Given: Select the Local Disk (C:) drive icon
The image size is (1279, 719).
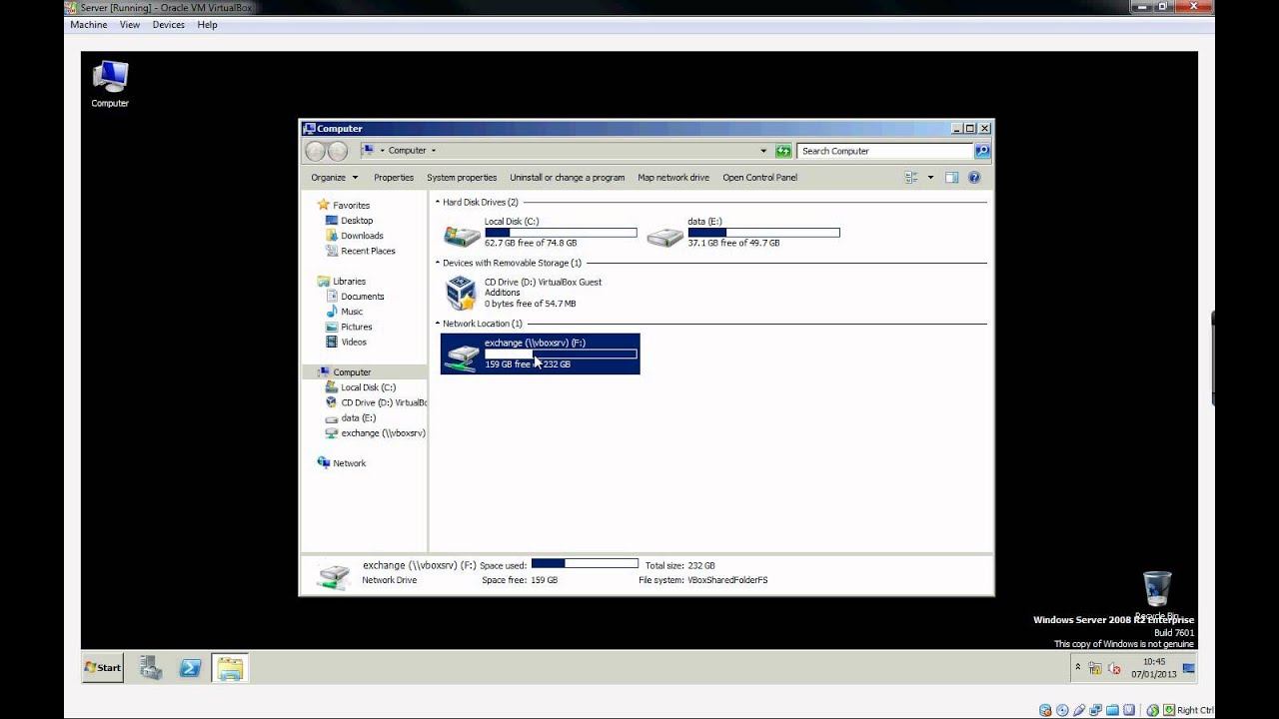Looking at the screenshot, I should [461, 236].
